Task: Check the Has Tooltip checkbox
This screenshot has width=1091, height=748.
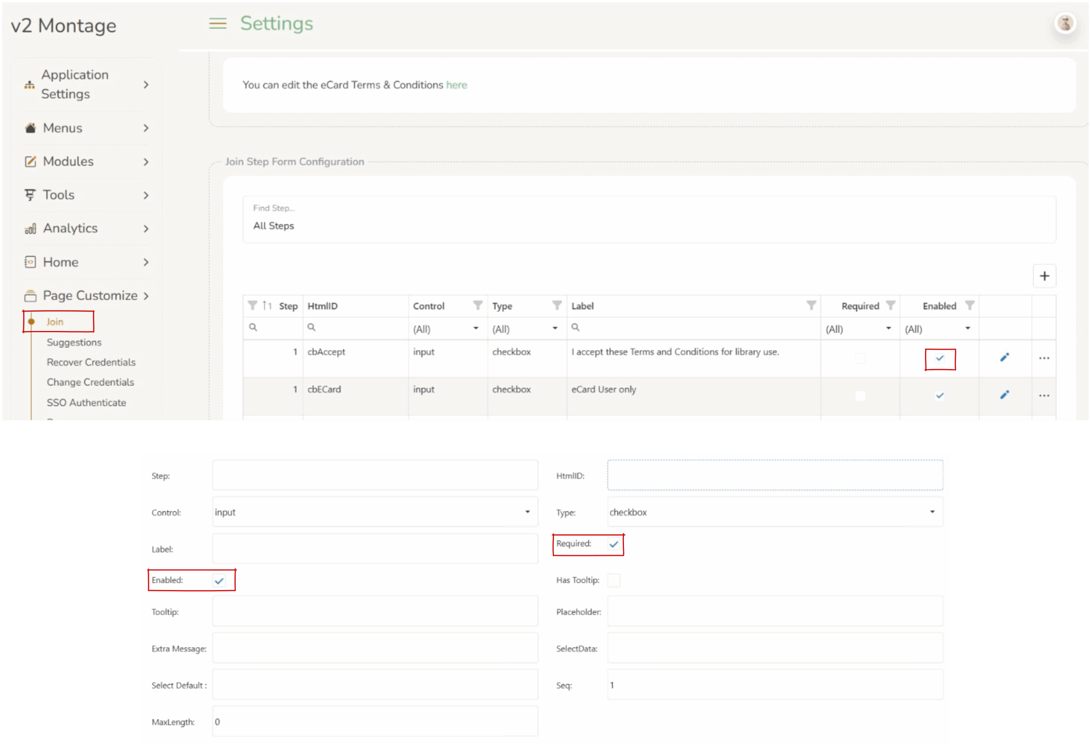Action: tap(613, 581)
